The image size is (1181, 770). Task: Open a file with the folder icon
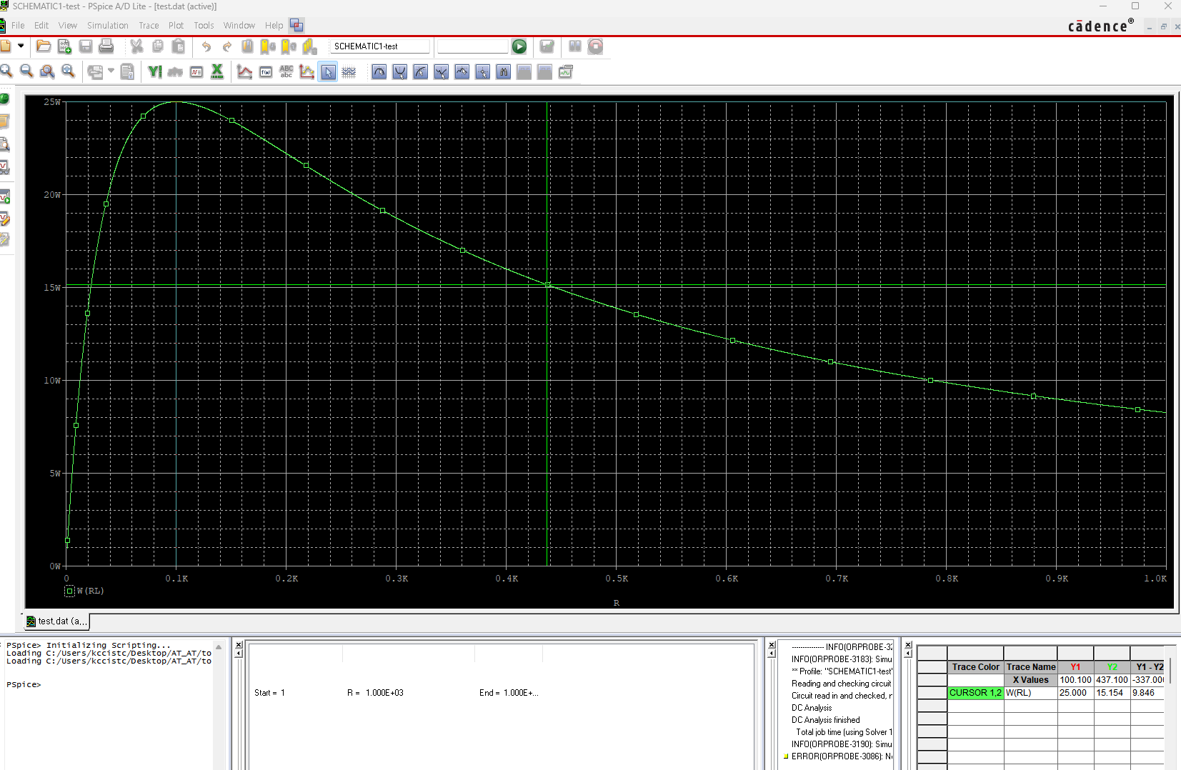tap(44, 46)
